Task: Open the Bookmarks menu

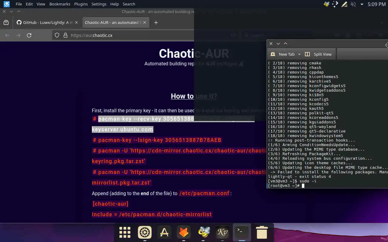Action: coord(60,4)
